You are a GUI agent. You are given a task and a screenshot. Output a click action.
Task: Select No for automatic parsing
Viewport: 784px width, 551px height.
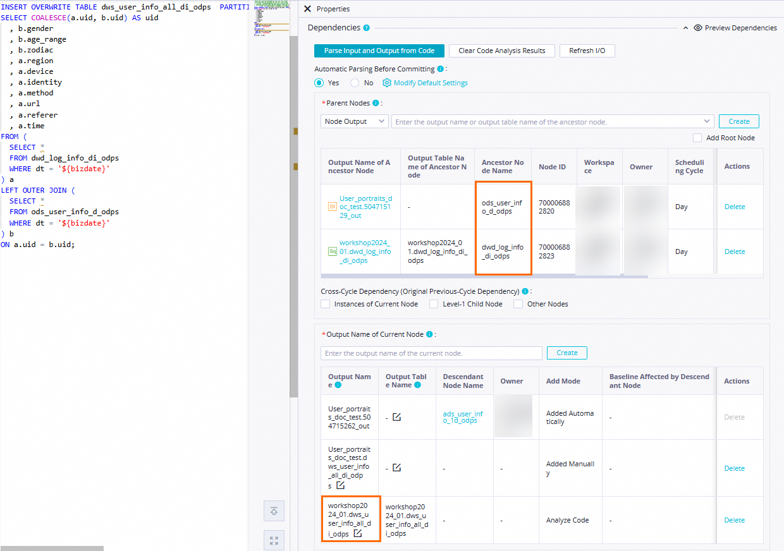(355, 83)
